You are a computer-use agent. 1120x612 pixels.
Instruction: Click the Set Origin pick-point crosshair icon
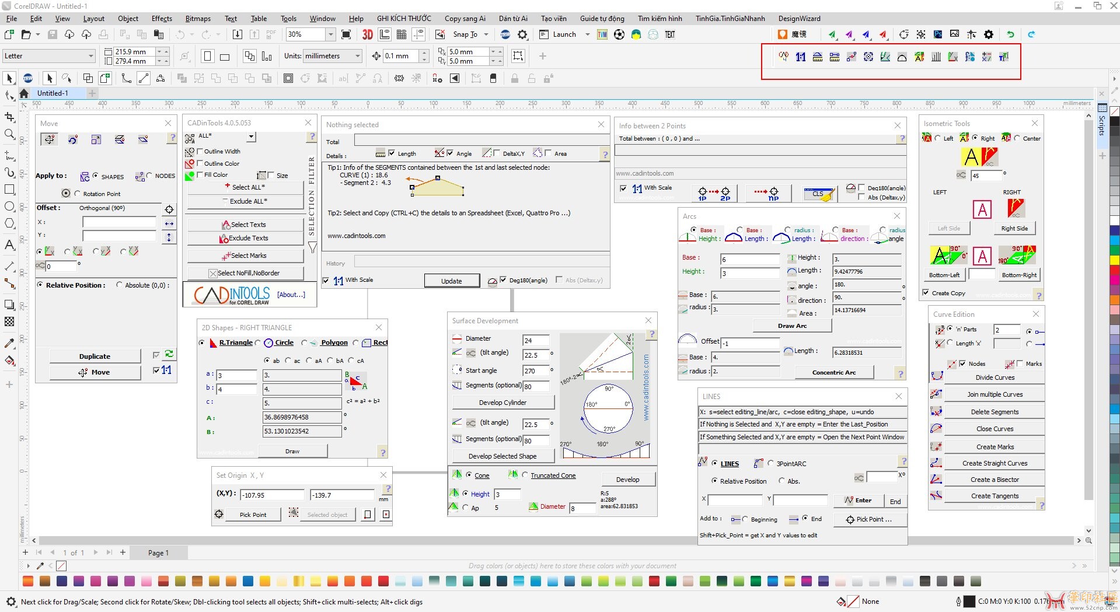click(219, 514)
